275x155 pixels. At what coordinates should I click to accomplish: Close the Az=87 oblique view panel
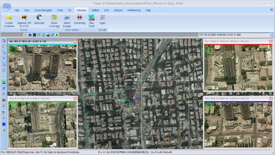coord(75,41)
